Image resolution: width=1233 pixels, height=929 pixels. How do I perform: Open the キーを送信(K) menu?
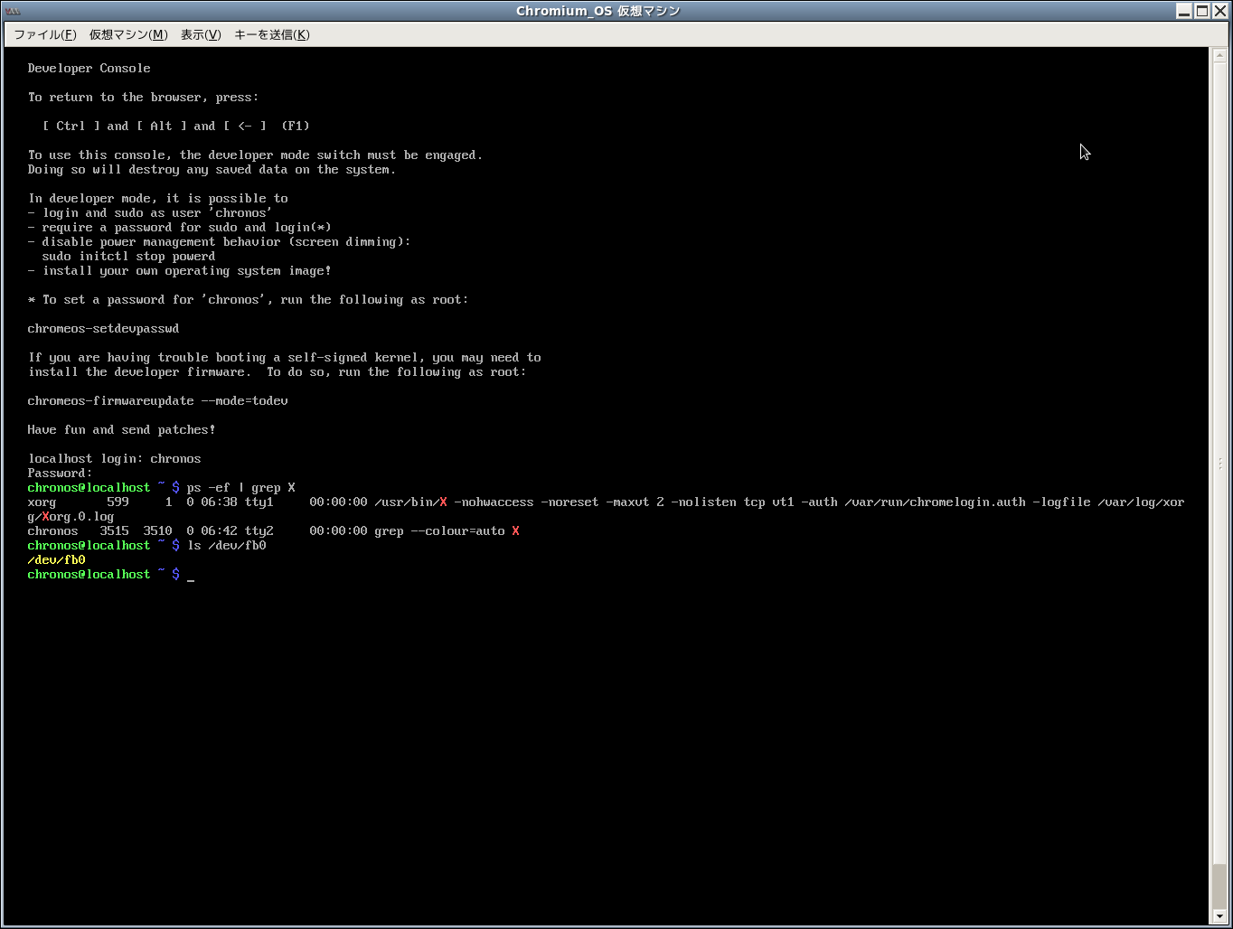point(271,35)
